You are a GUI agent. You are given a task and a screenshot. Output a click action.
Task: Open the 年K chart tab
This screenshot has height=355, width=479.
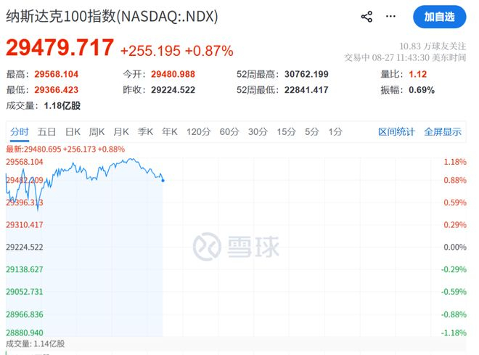[x=170, y=131]
